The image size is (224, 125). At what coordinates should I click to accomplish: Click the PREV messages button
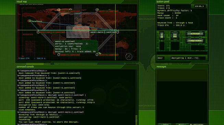pyautogui.click(x=165, y=124)
